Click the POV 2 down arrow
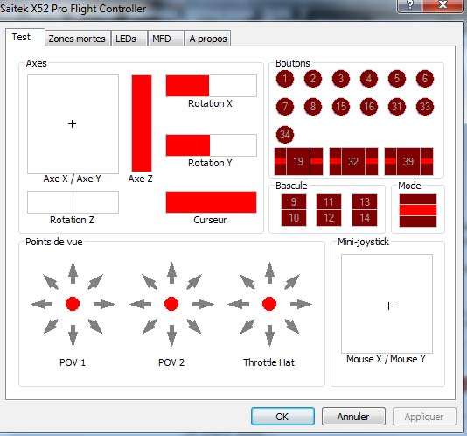This screenshot has width=467, height=436. click(171, 335)
